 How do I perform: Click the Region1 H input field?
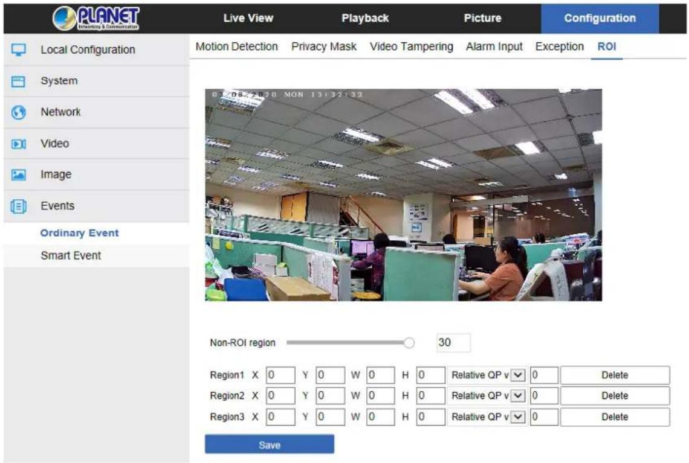click(430, 375)
